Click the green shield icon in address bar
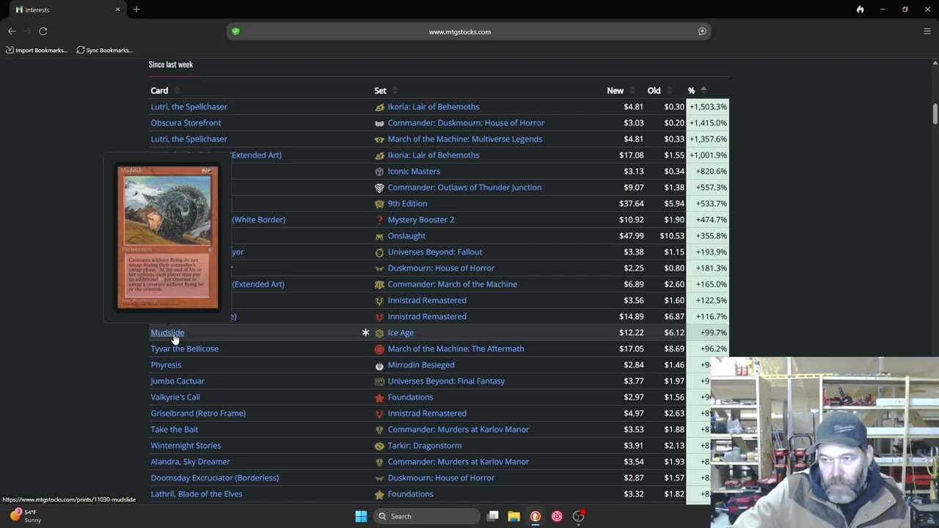 (235, 32)
